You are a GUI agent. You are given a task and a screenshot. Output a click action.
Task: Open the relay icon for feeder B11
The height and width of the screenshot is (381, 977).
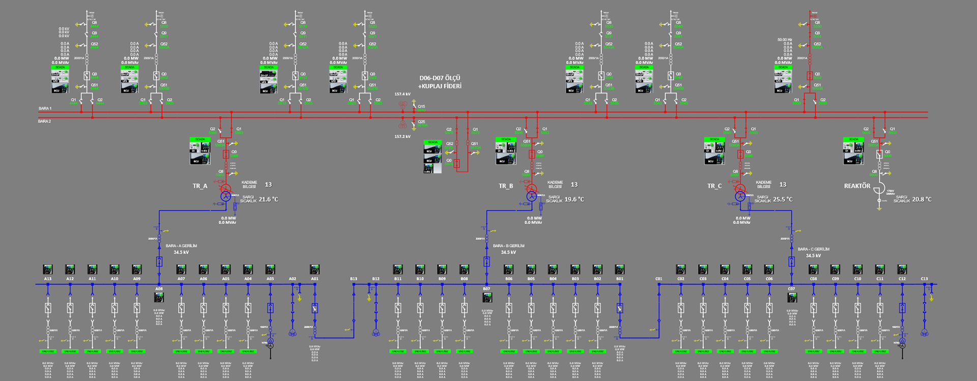[x=398, y=269]
